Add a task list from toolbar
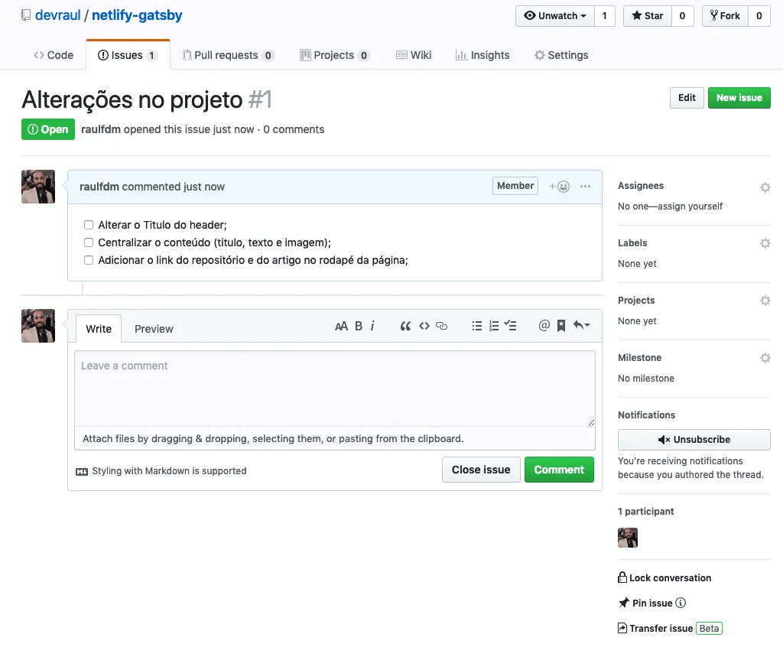Viewport: 783px width, 657px height. point(510,326)
